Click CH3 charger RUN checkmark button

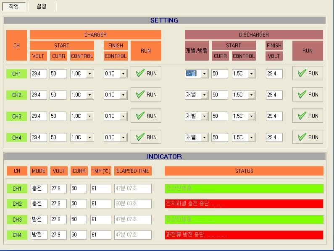(146, 116)
